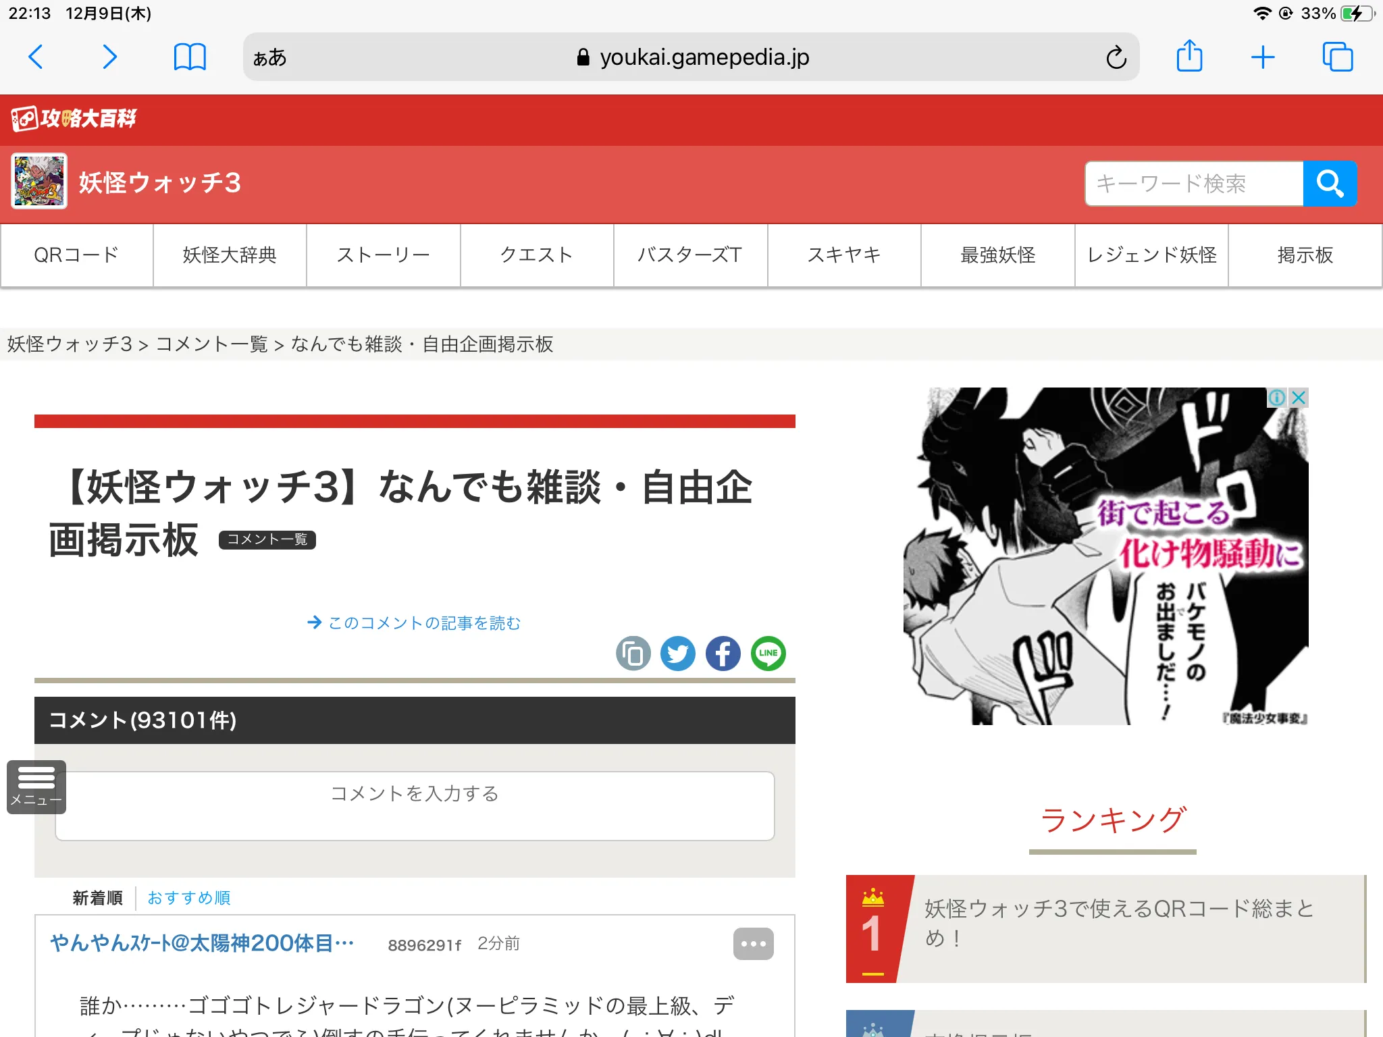This screenshot has height=1037, width=1383.
Task: Close the manga ad with X icon
Action: pyautogui.click(x=1299, y=398)
